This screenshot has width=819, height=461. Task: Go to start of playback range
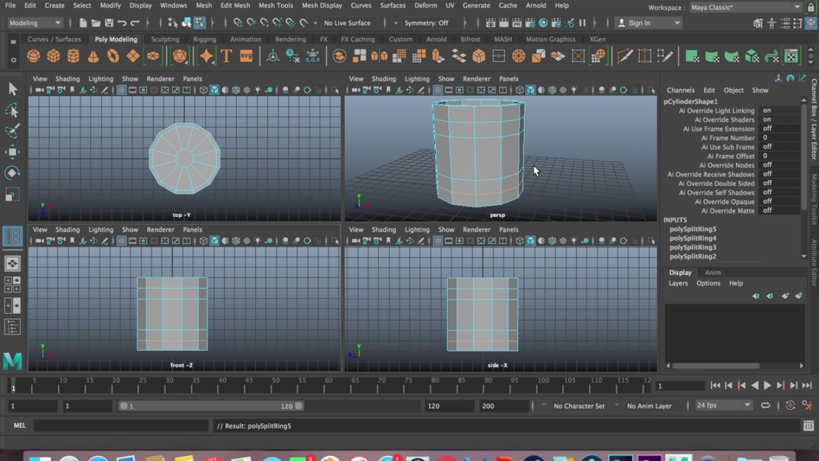715,385
